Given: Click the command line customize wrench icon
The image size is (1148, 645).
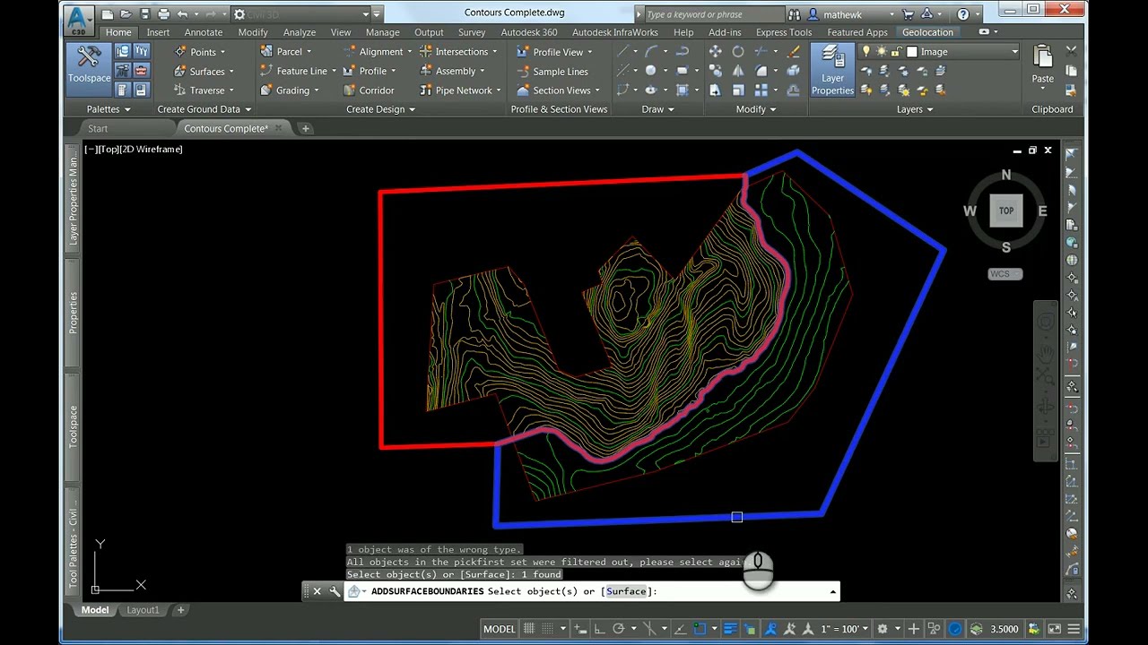Looking at the screenshot, I should coord(335,591).
